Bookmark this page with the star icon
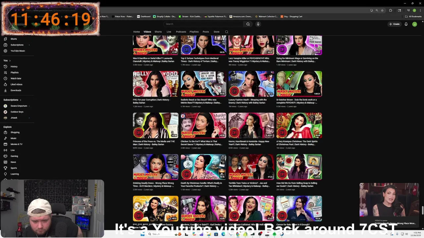This screenshot has width=424, height=238. click(x=382, y=10)
